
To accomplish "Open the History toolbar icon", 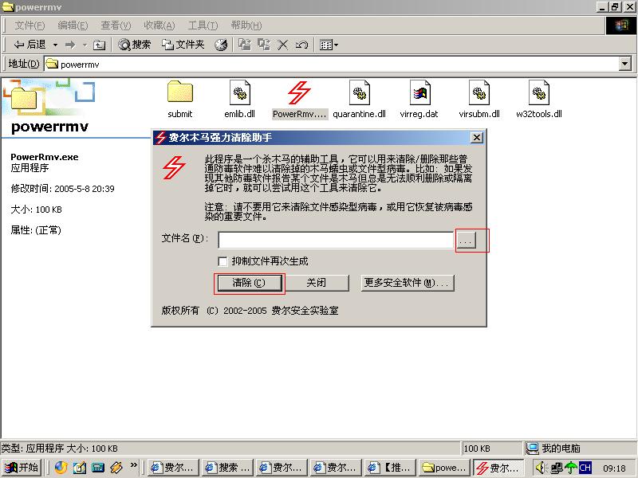I will [221, 45].
